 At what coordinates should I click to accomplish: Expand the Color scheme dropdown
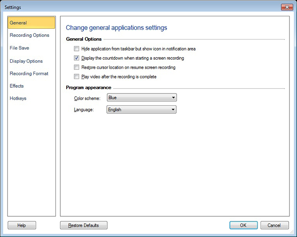click(x=141, y=98)
